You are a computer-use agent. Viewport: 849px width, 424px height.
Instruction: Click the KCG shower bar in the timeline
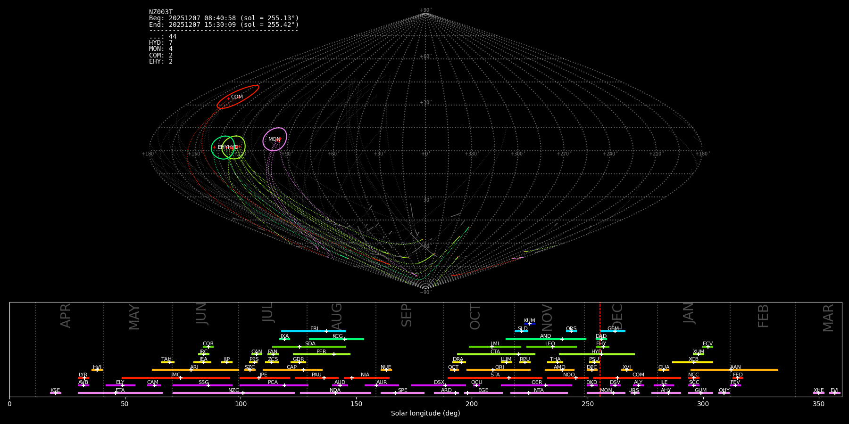click(x=336, y=339)
